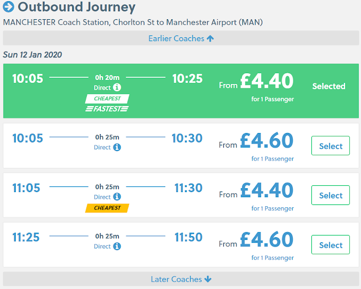Click the yellow CHEAPEST badge
This screenshot has height=289, width=361.
(x=107, y=208)
